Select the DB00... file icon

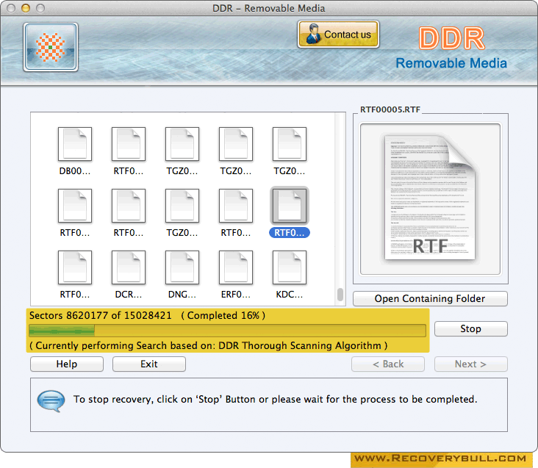(x=75, y=144)
